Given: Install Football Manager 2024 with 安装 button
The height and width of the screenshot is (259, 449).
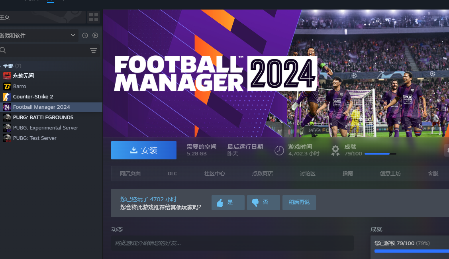Looking at the screenshot, I should coord(144,150).
